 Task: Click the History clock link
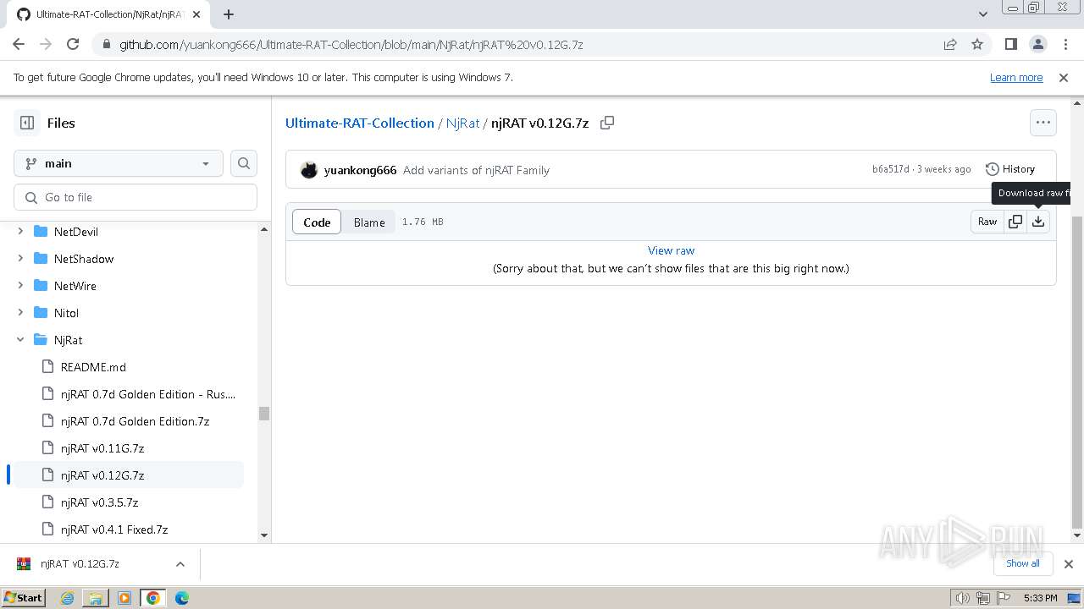[1010, 169]
